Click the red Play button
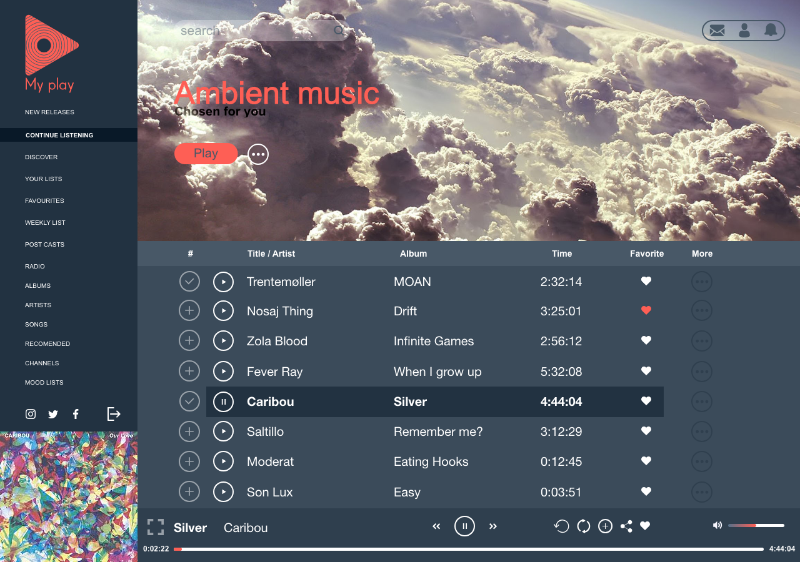 coord(206,154)
